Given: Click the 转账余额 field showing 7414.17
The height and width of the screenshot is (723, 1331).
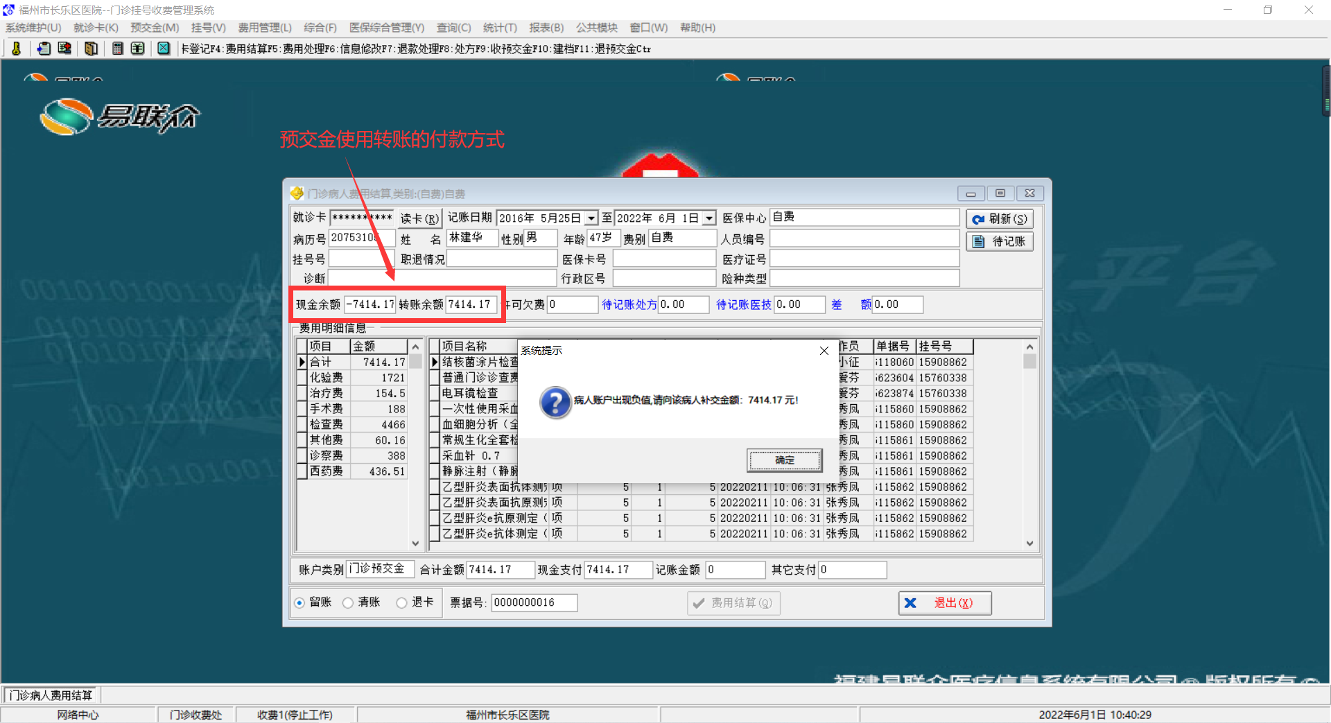Looking at the screenshot, I should 471,304.
